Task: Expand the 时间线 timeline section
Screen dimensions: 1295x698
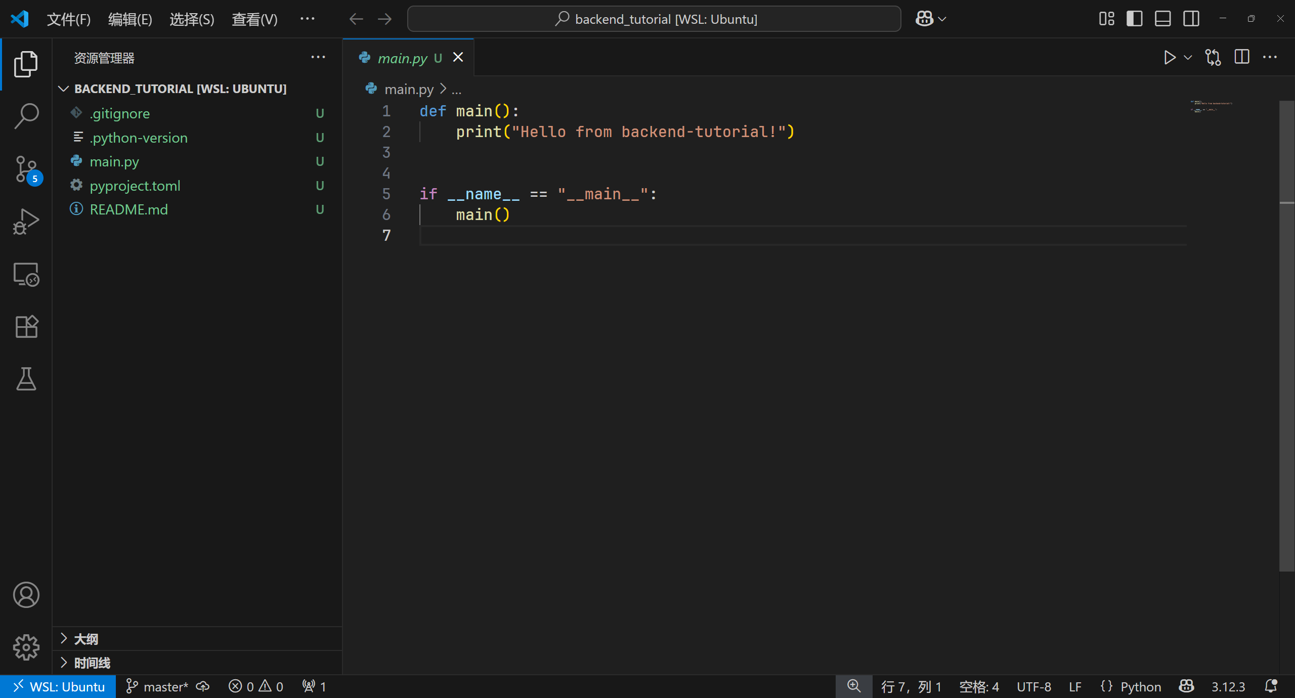Action: tap(197, 663)
